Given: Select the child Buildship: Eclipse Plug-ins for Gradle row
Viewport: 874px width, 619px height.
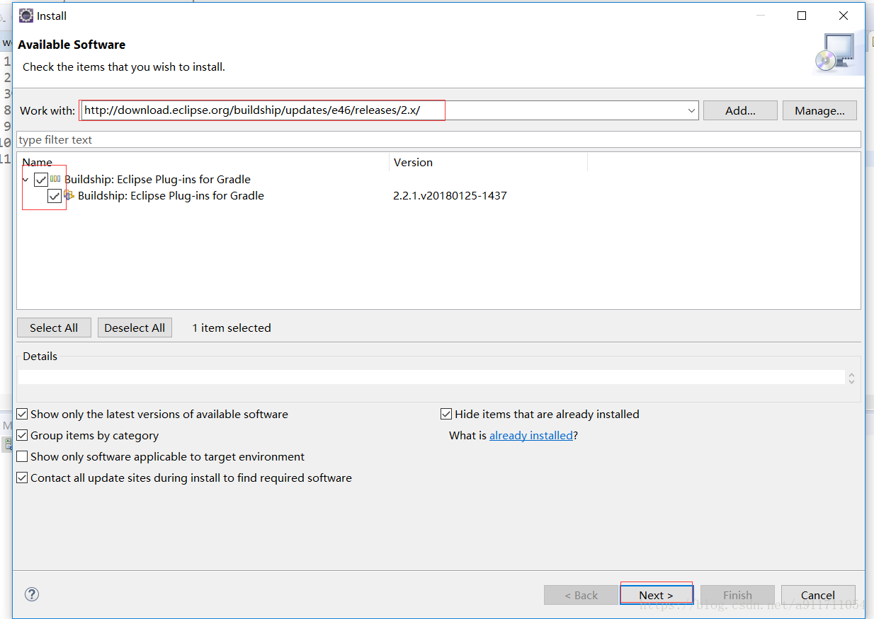Looking at the screenshot, I should [x=171, y=196].
